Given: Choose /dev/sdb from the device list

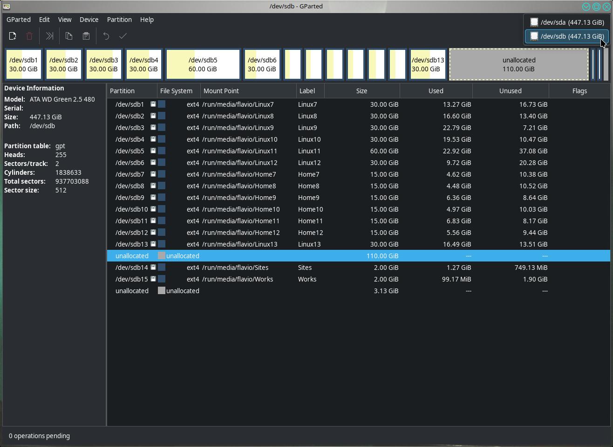Looking at the screenshot, I should pos(566,36).
